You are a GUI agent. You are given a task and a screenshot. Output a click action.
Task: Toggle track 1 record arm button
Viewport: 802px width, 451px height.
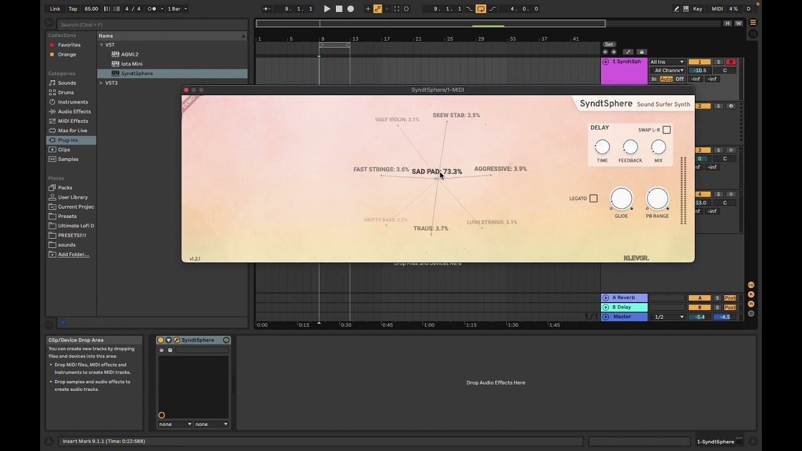731,62
